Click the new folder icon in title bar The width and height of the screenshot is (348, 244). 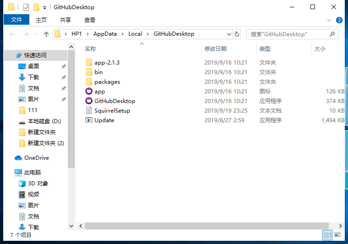(36, 7)
